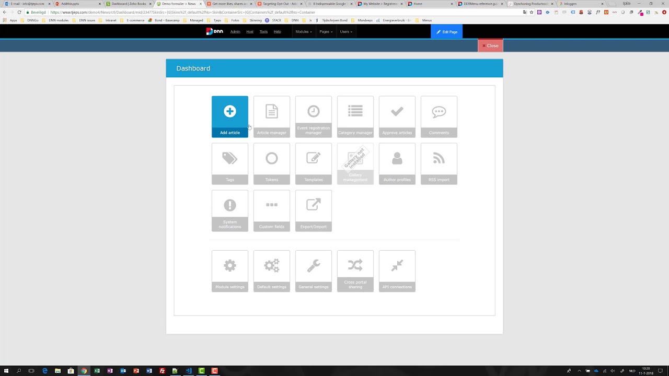Switch to the E-mail browser tab
Image resolution: width=669 pixels, height=376 pixels.
[27, 4]
